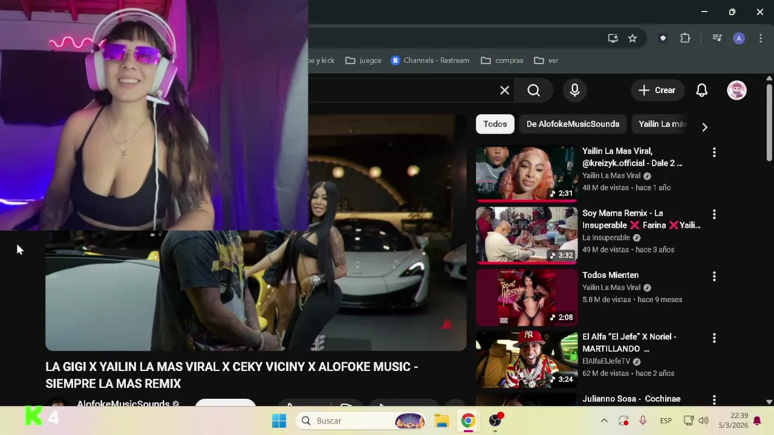Open volume control in system tray

point(703,421)
